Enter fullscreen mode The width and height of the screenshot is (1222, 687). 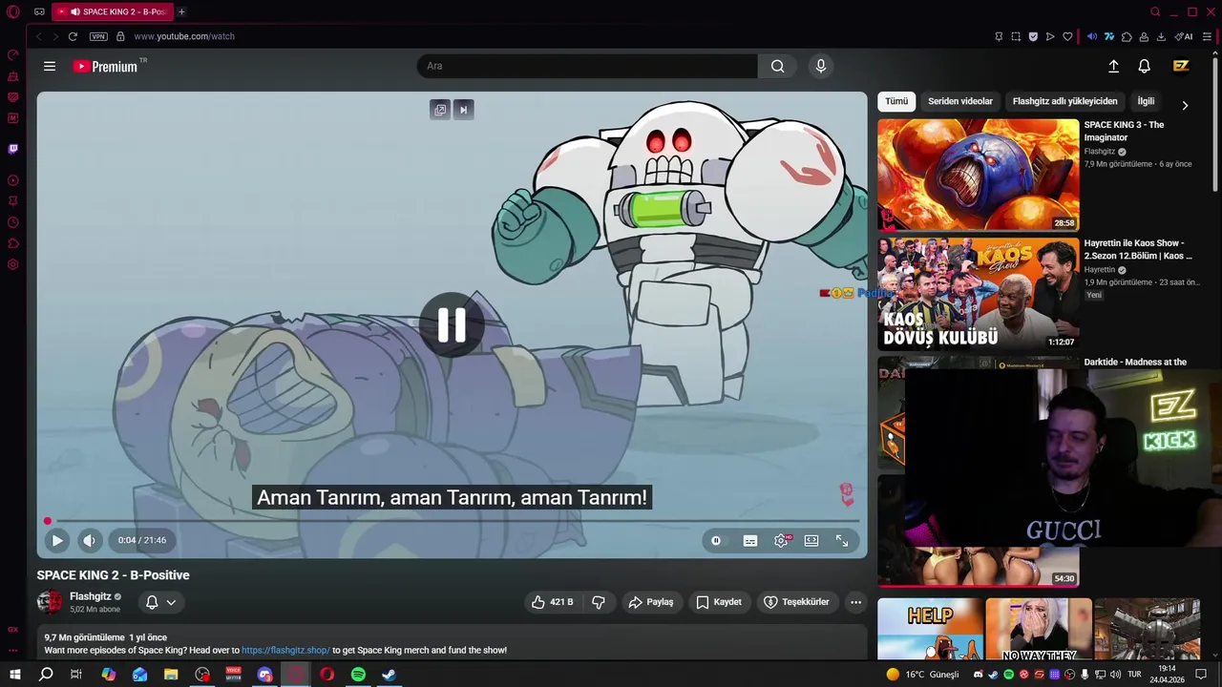click(842, 540)
